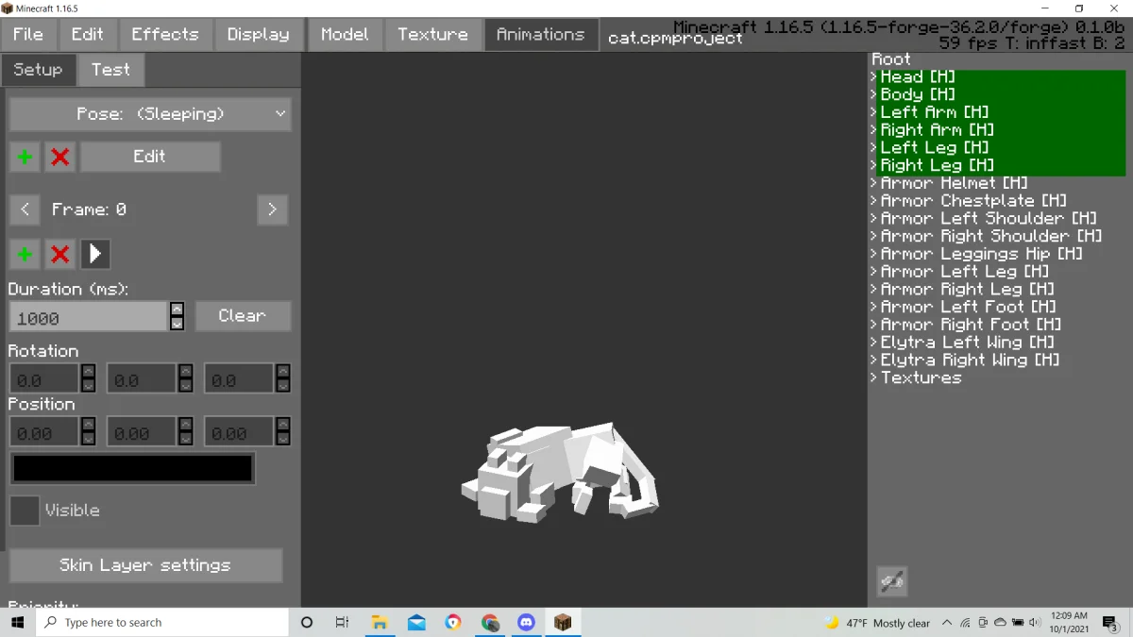Screen dimensions: 1133x637
Task: Add a new frame with green plus
Action: coord(25,254)
